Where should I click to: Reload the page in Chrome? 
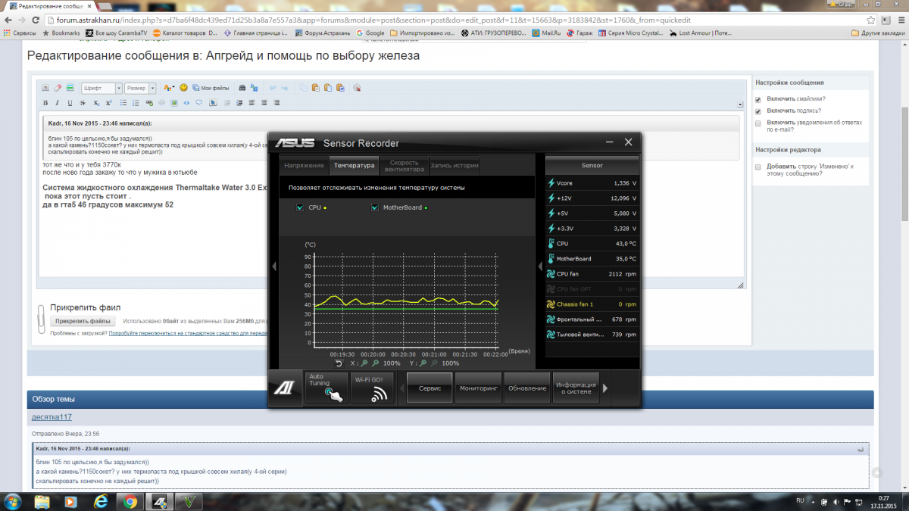[x=36, y=20]
